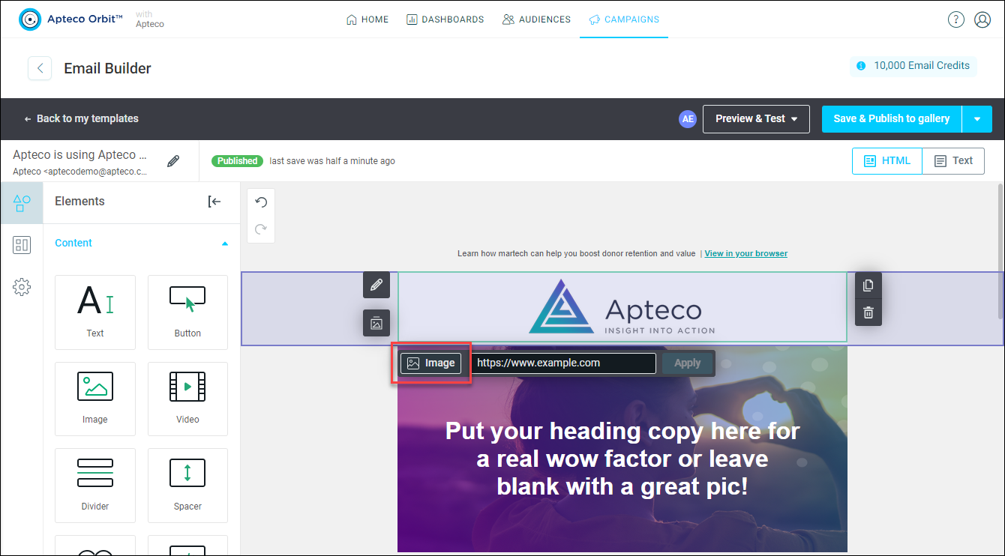Open the settings gear sidebar icon
1005x556 pixels.
point(22,287)
